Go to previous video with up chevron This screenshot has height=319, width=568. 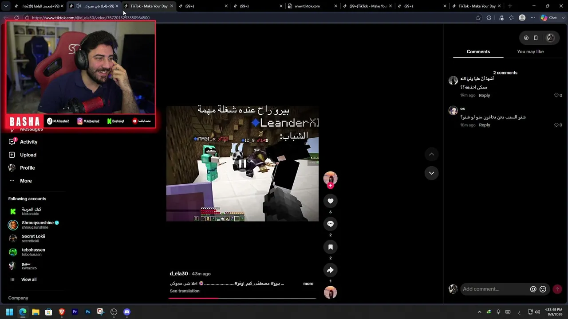pyautogui.click(x=431, y=154)
